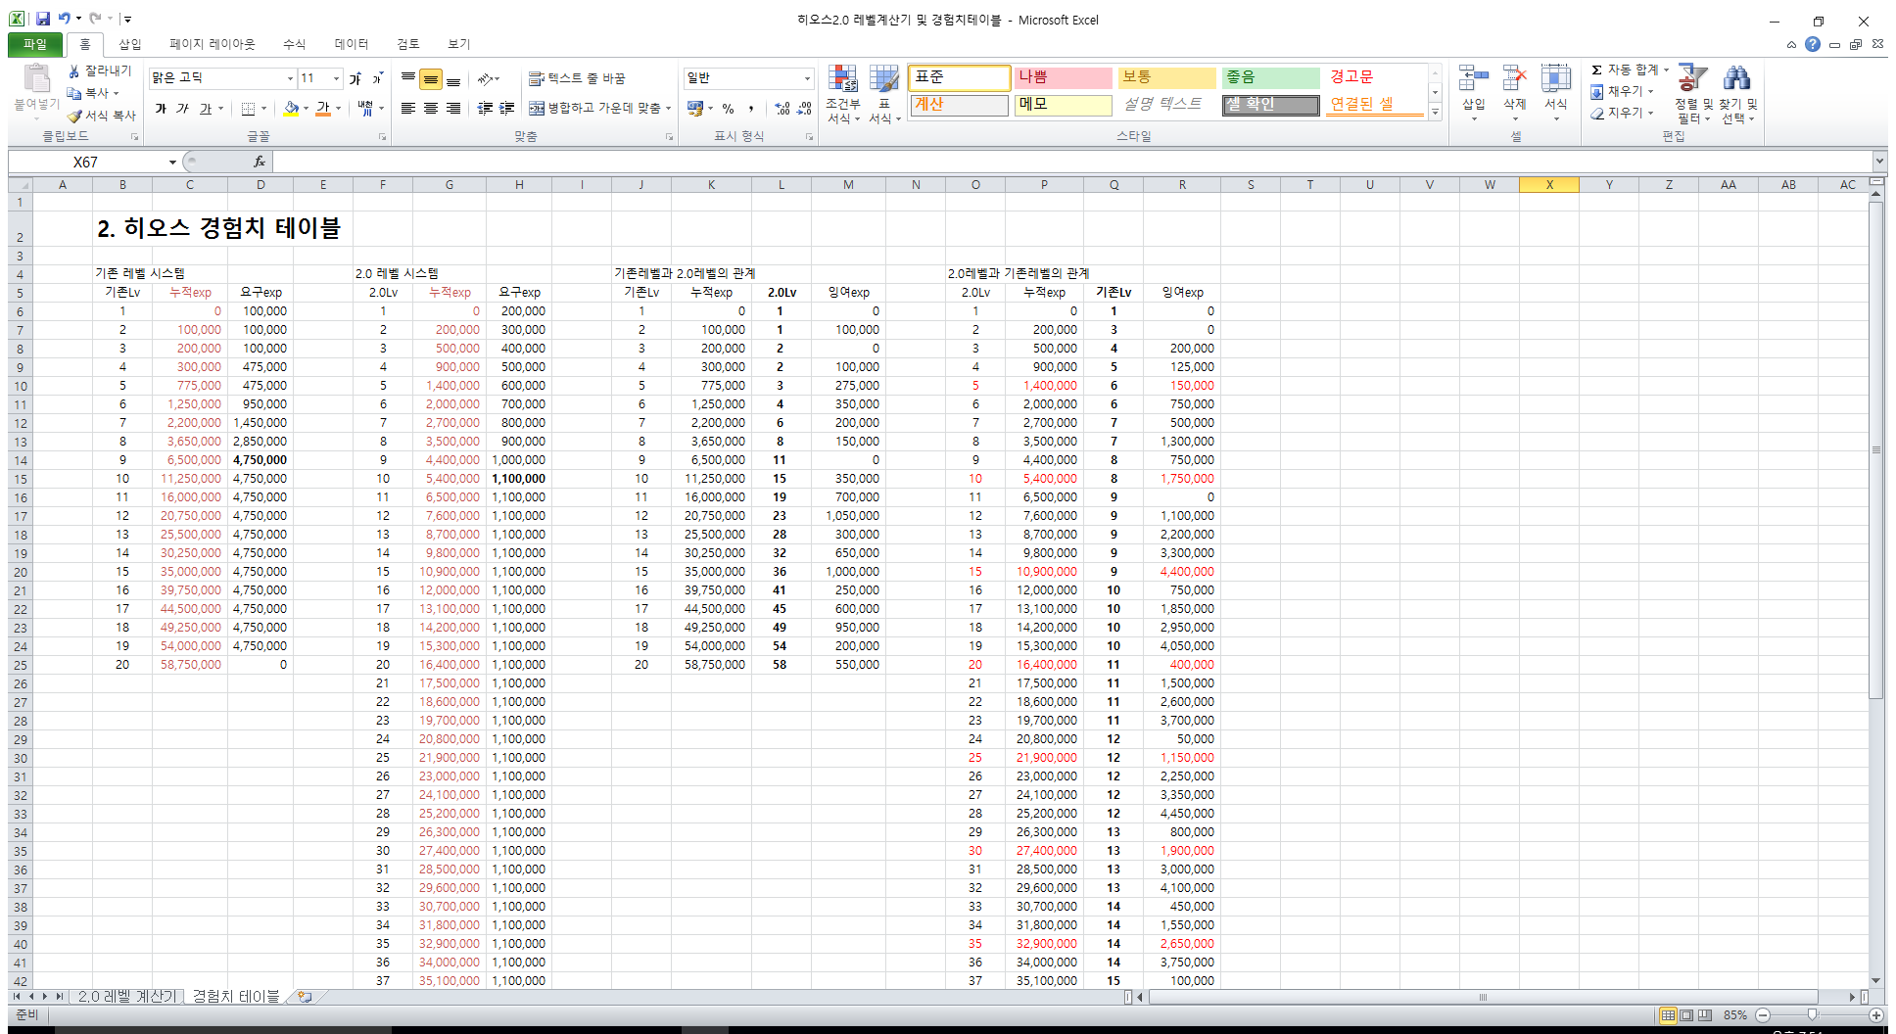Toggle italic formatting (가)

pyautogui.click(x=183, y=109)
